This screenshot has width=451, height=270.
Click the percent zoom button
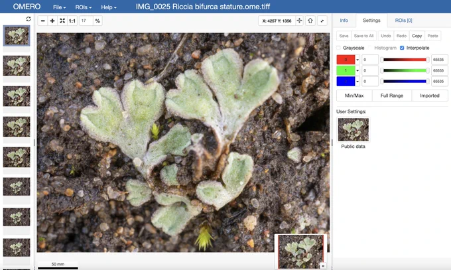(x=97, y=21)
